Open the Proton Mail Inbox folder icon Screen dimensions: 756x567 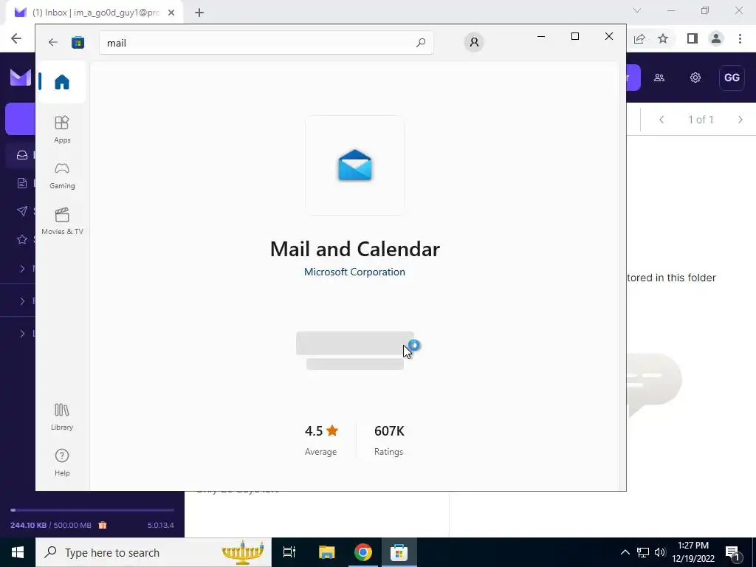coord(22,155)
